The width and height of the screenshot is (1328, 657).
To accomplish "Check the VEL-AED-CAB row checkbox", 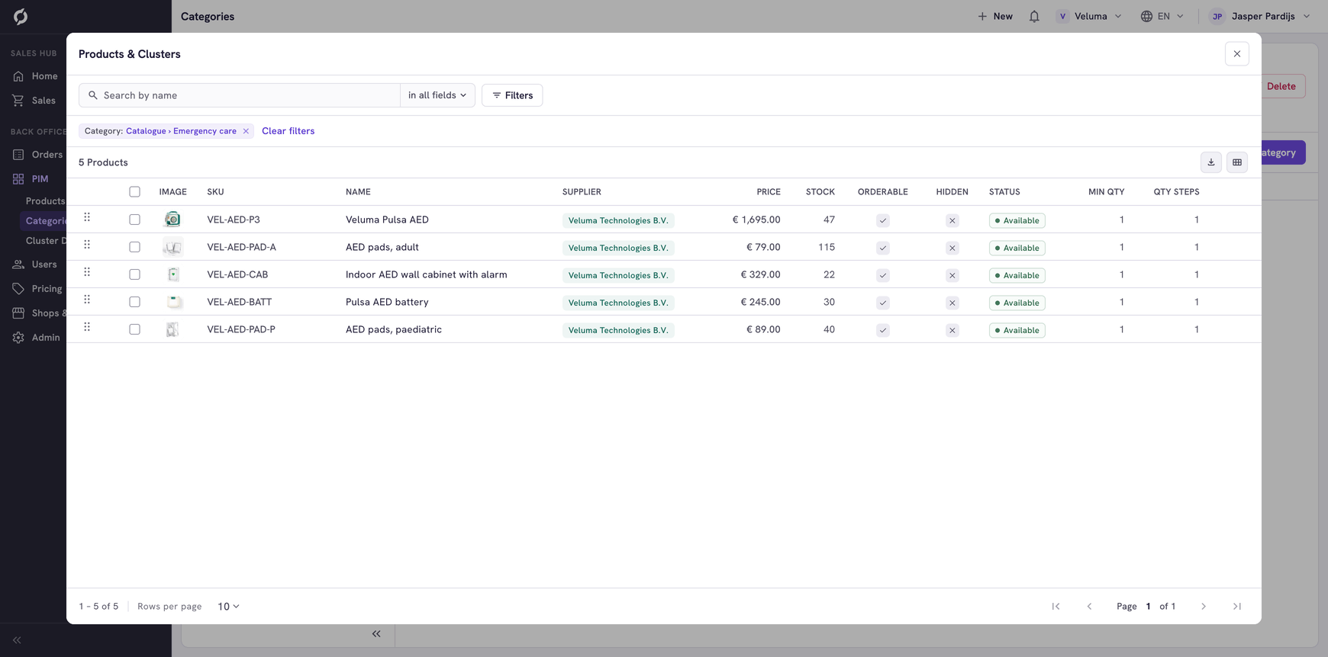I will click(x=134, y=274).
